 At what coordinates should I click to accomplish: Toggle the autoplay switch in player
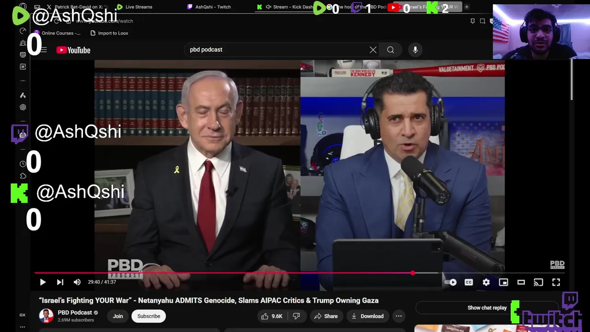click(451, 282)
